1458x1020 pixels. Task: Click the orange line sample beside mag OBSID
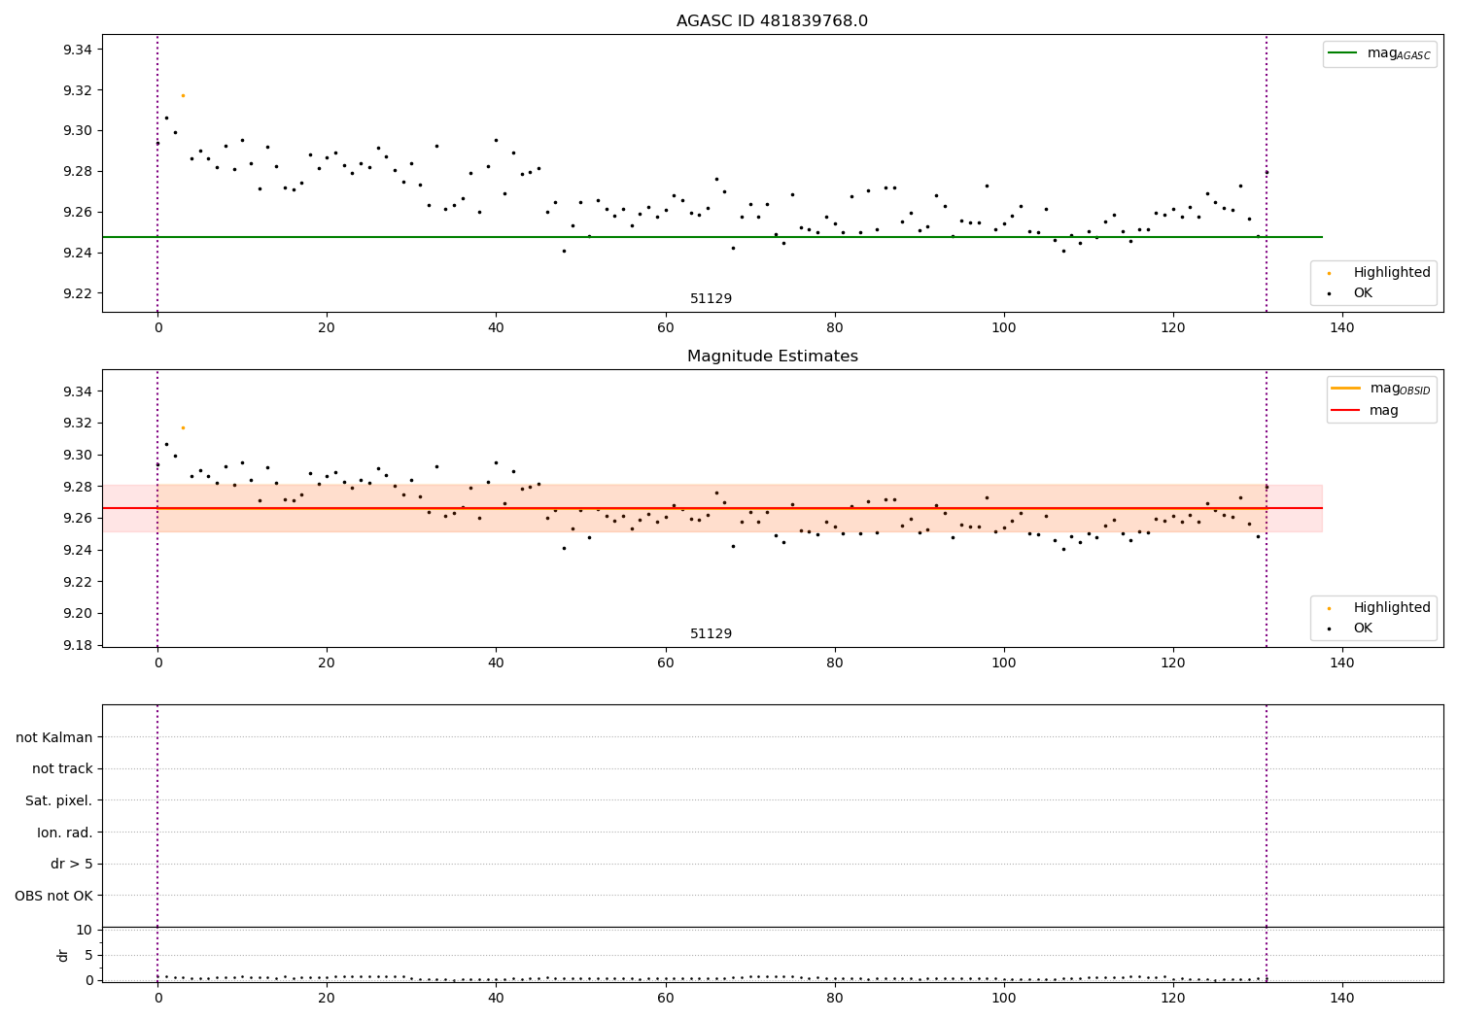click(1345, 389)
